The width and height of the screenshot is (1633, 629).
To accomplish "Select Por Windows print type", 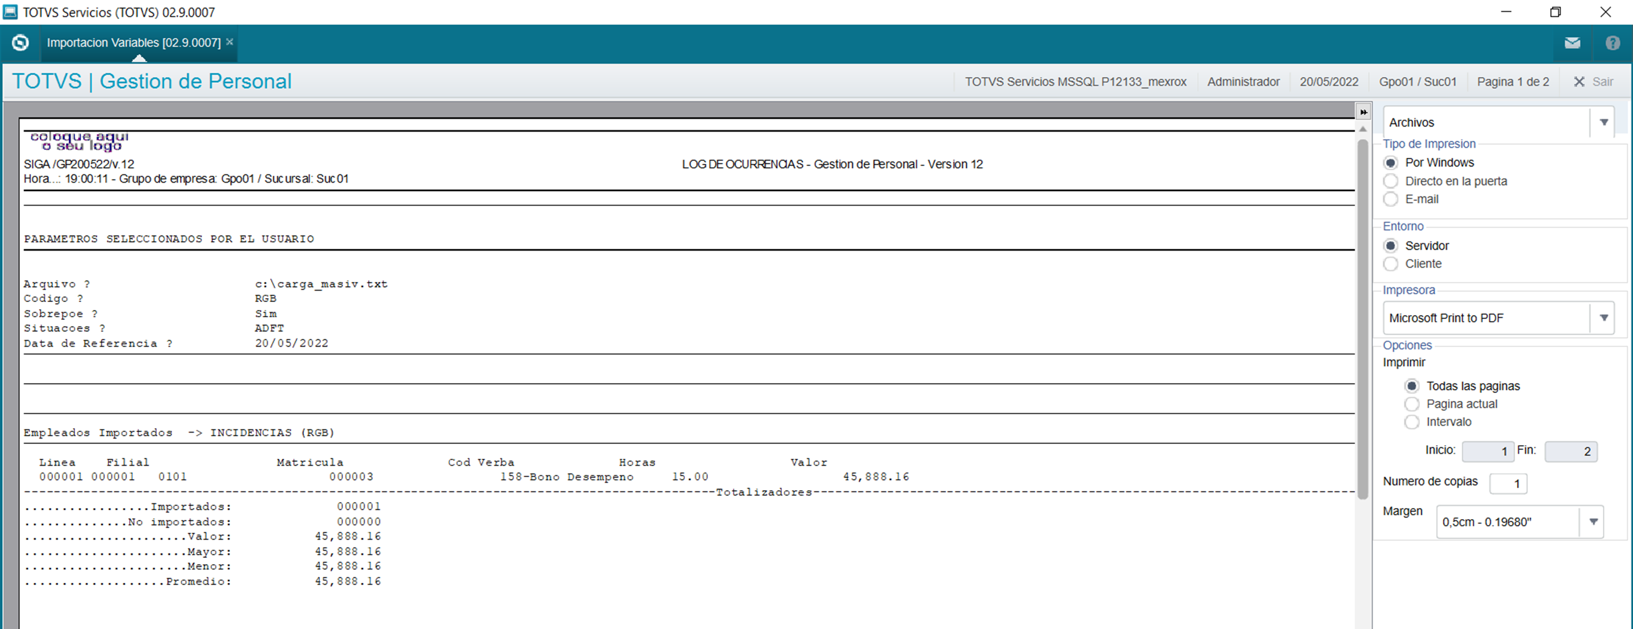I will (1391, 163).
